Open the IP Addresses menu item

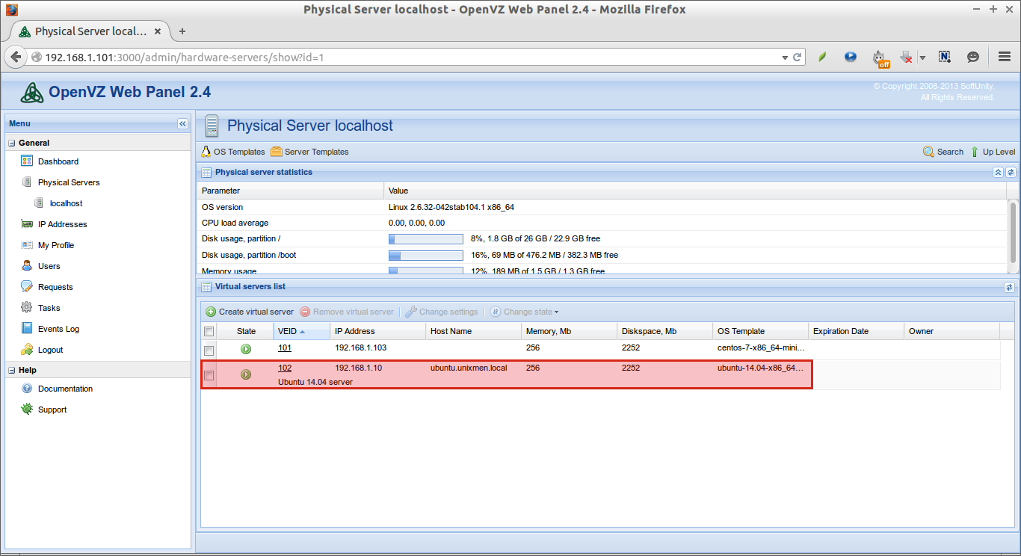[63, 224]
